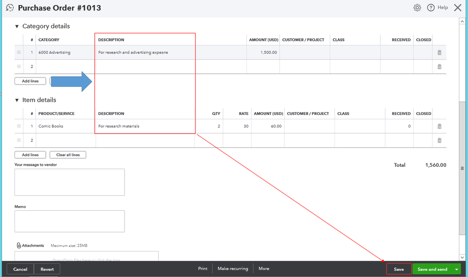468x277 pixels.
Task: Click the Memo text box
Action: coord(69,221)
